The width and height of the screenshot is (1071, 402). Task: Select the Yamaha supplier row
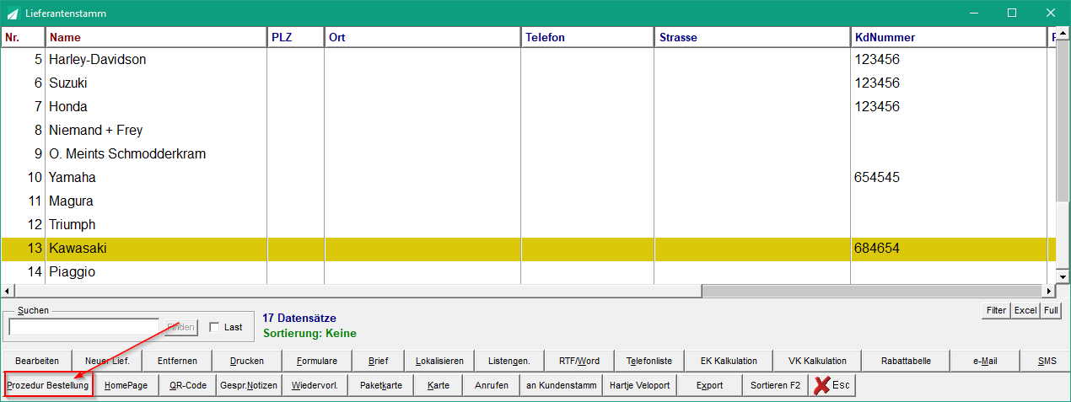tap(529, 178)
